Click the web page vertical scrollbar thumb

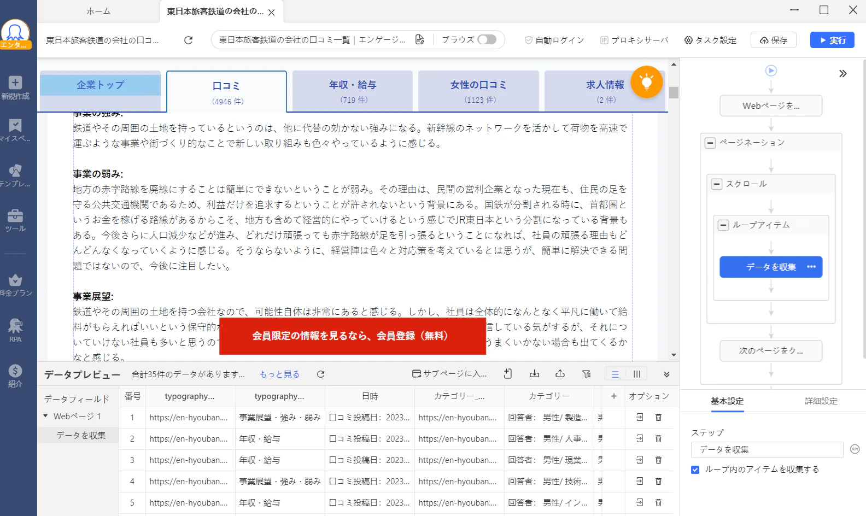674,92
